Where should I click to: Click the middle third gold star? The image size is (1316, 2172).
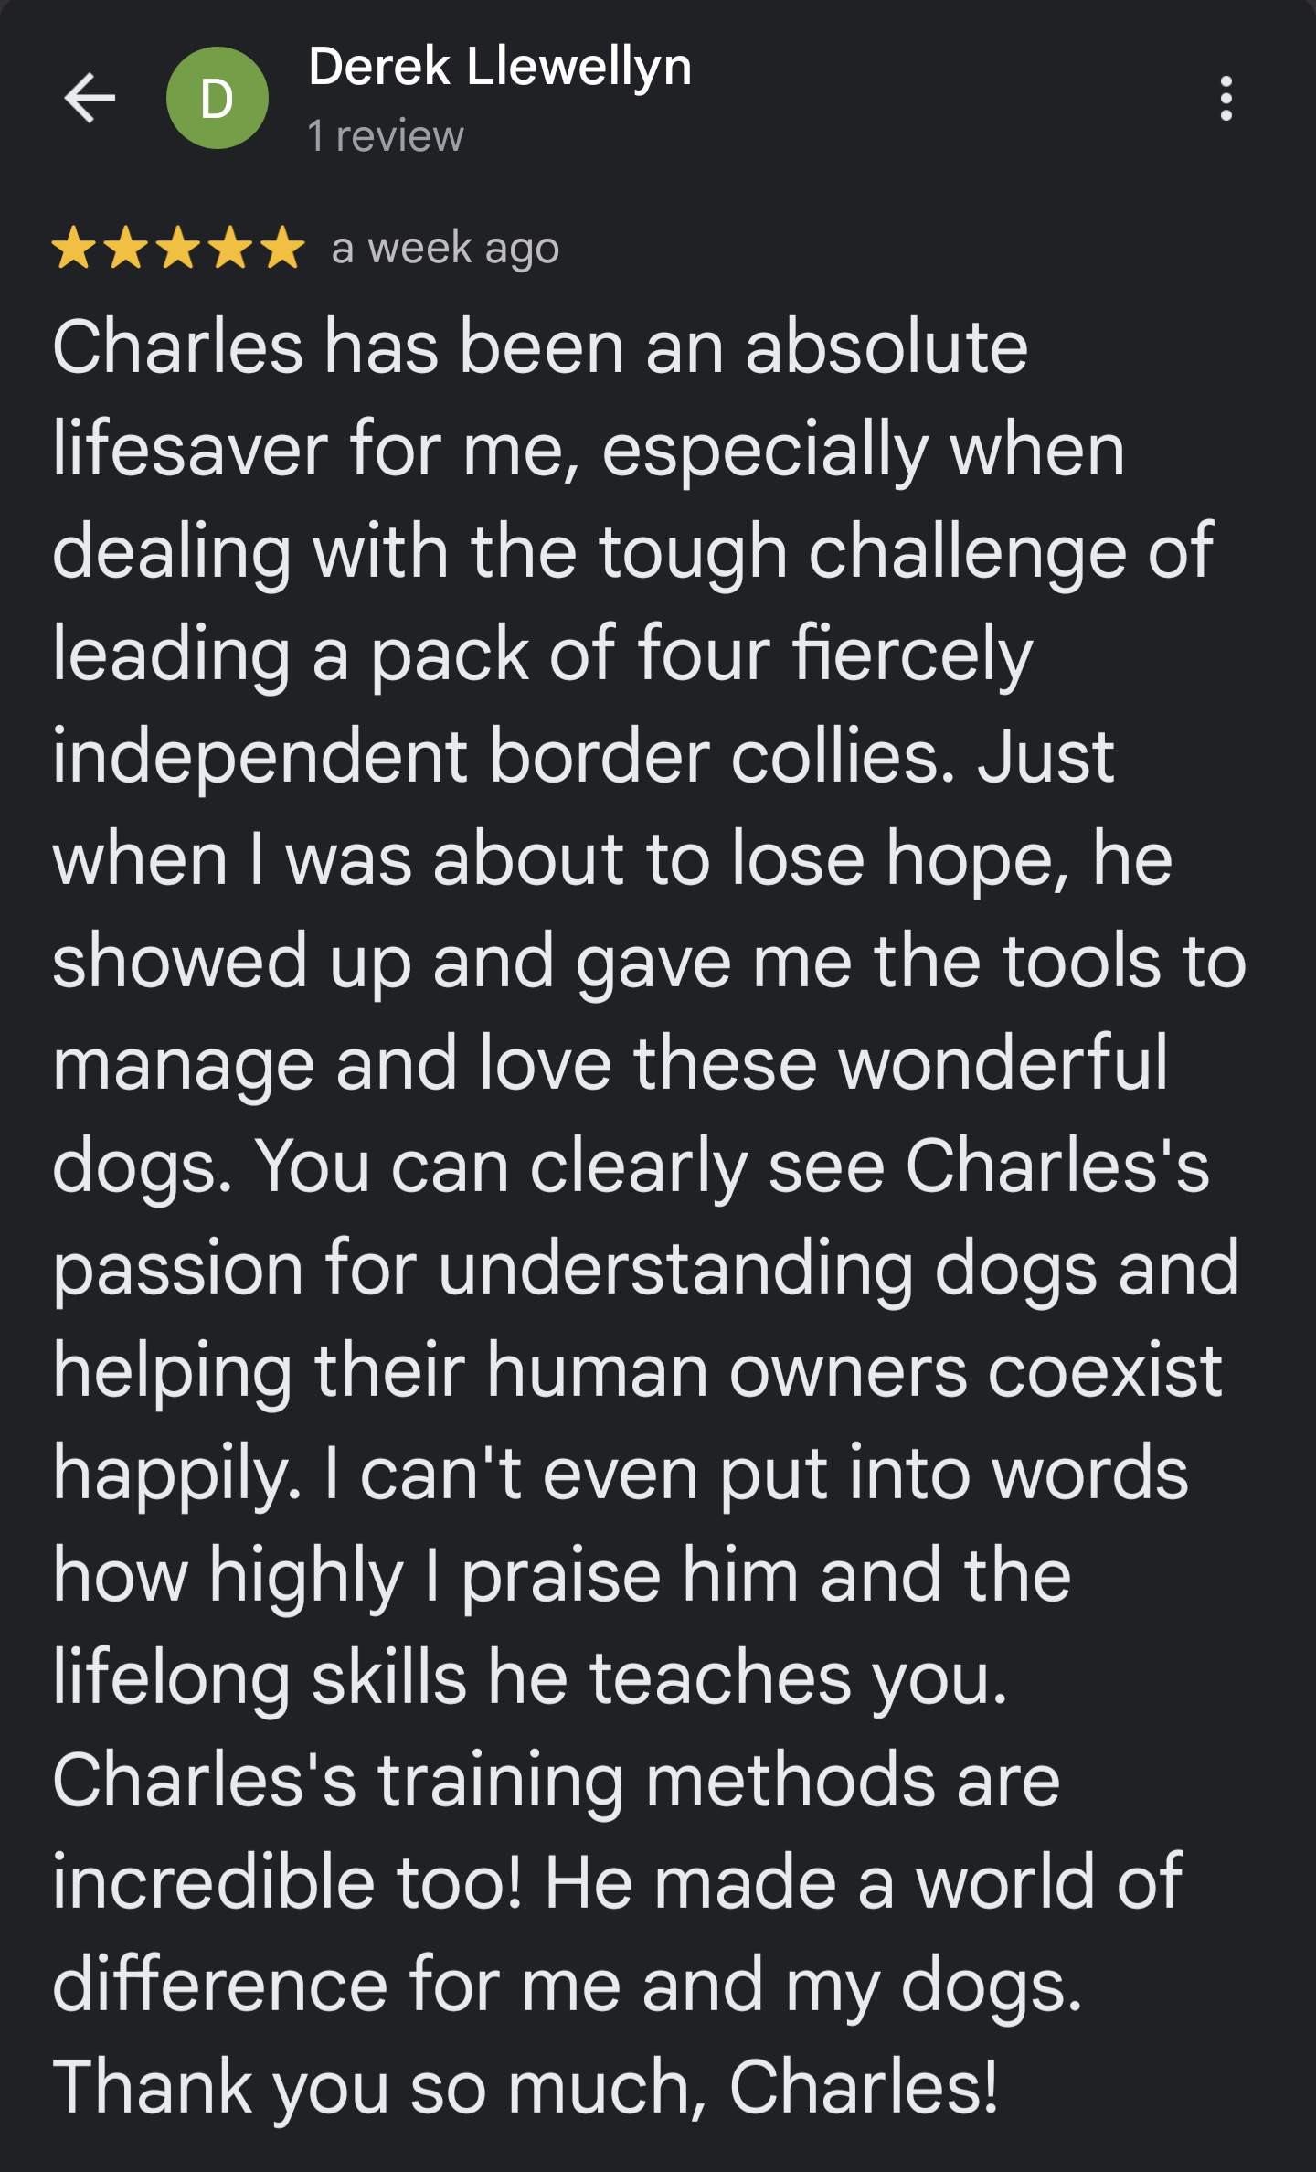point(178,248)
